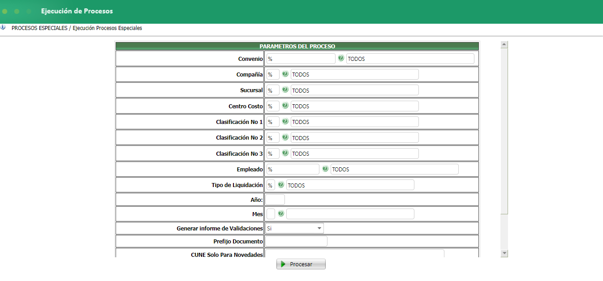Viewport: 603px width, 281px height.
Task: Focus the Tipo de Liquidación code field
Action: click(x=271, y=185)
